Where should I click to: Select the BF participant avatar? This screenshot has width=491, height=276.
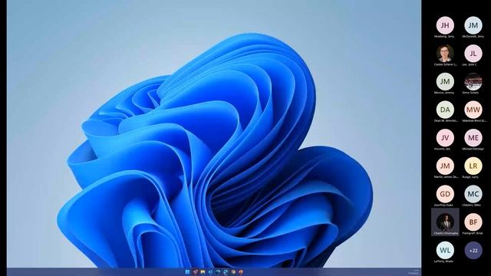473,222
